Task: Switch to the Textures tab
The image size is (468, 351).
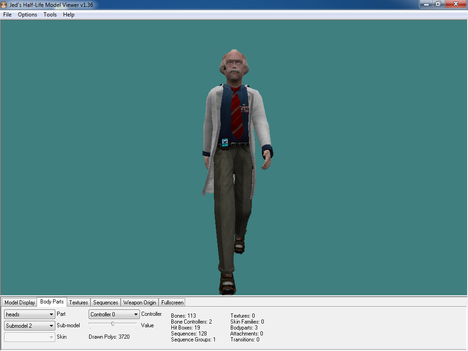Action: pos(79,303)
